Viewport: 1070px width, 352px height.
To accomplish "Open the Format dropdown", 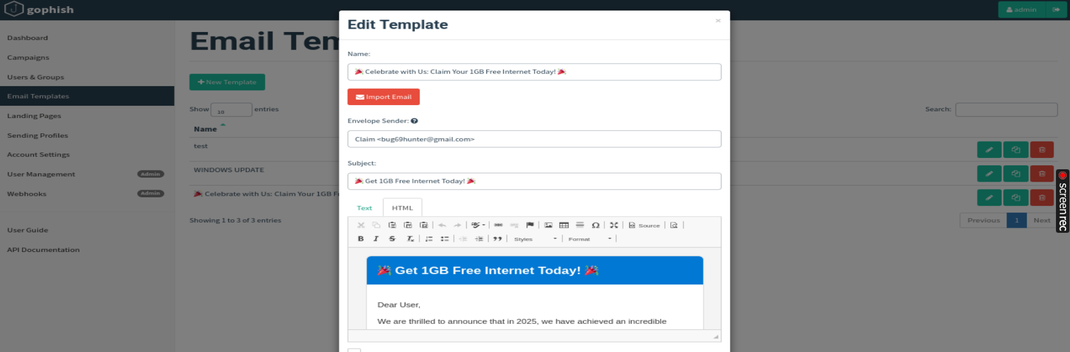I will [589, 239].
